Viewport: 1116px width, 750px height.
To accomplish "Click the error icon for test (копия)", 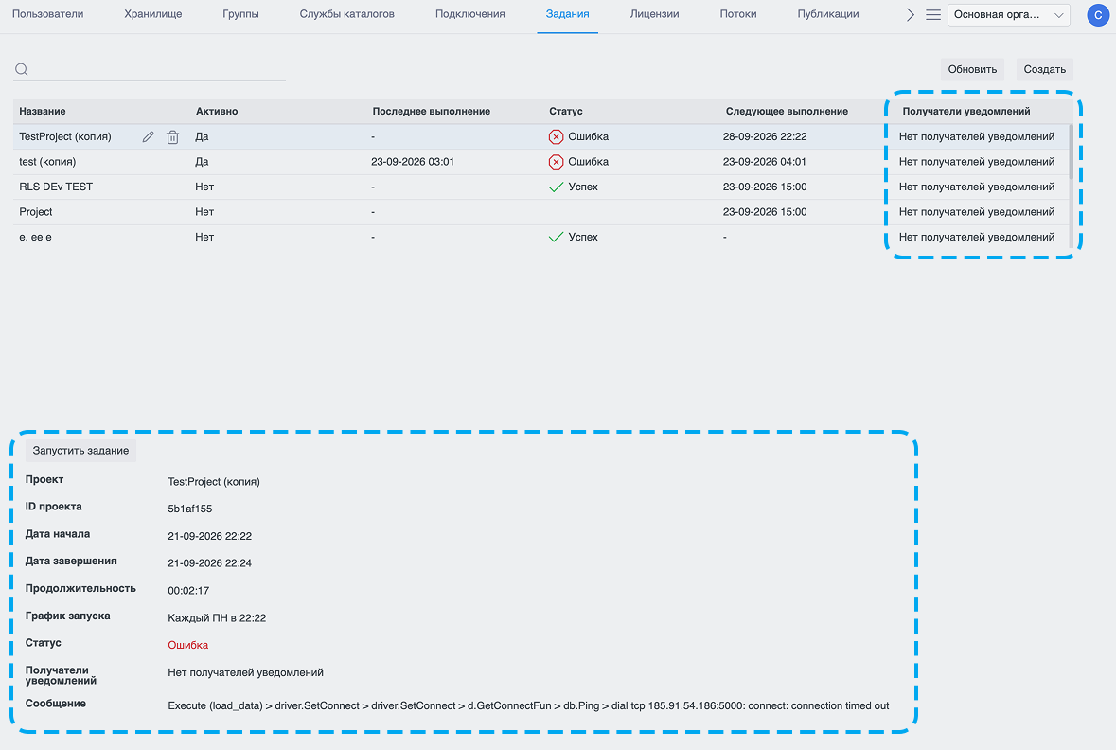I will pos(556,162).
